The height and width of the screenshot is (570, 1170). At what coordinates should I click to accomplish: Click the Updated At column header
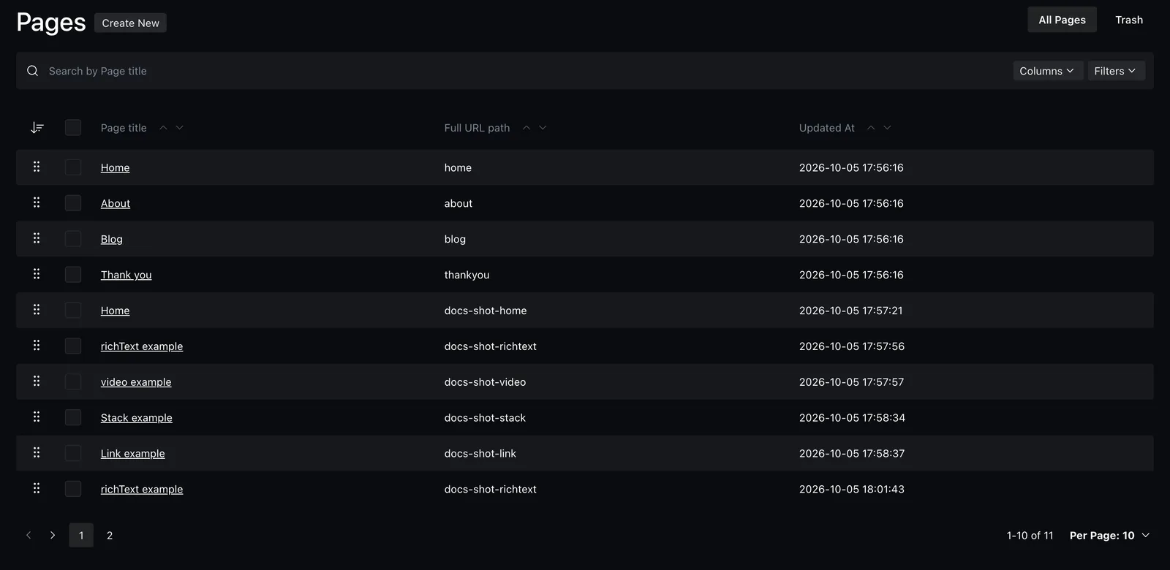click(826, 128)
